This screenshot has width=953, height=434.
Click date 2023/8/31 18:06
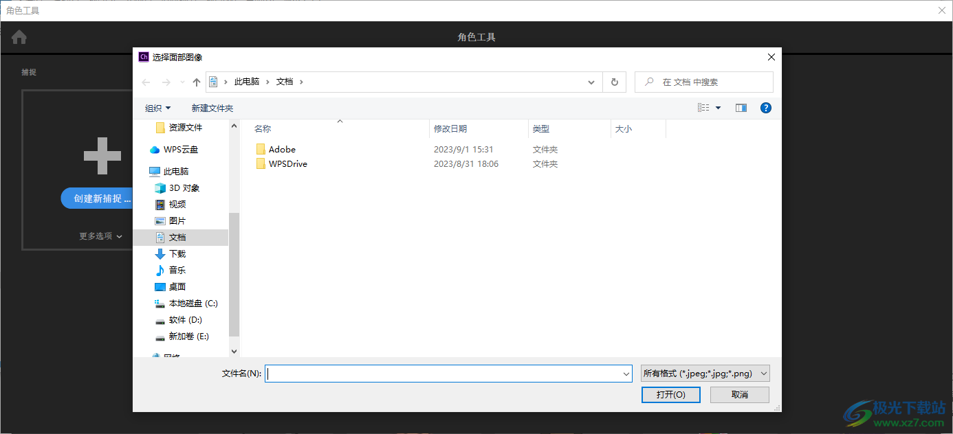pyautogui.click(x=466, y=163)
